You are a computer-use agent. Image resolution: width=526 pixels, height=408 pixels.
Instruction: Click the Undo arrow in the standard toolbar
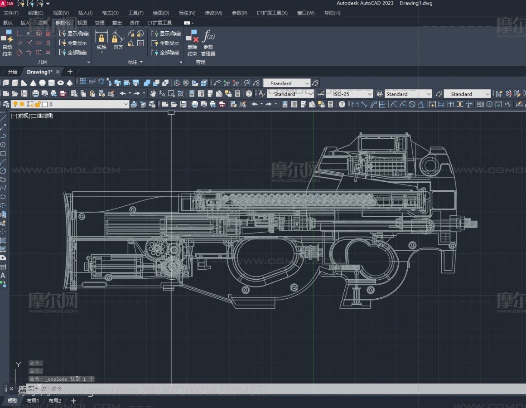point(123,93)
